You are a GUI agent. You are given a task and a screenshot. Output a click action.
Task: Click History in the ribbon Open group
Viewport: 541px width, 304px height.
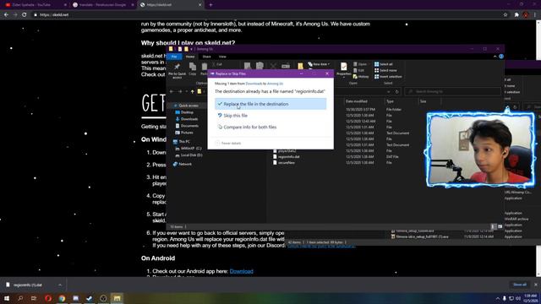[x=361, y=77]
